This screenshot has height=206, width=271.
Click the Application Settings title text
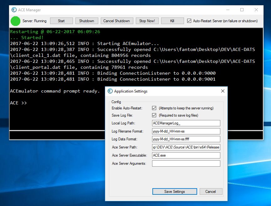(x=131, y=91)
